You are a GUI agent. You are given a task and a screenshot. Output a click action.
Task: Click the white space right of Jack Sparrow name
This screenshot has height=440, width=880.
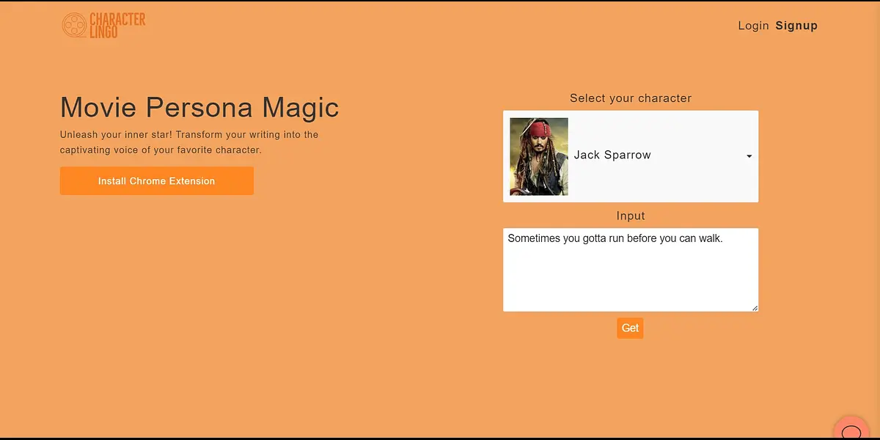(697, 155)
